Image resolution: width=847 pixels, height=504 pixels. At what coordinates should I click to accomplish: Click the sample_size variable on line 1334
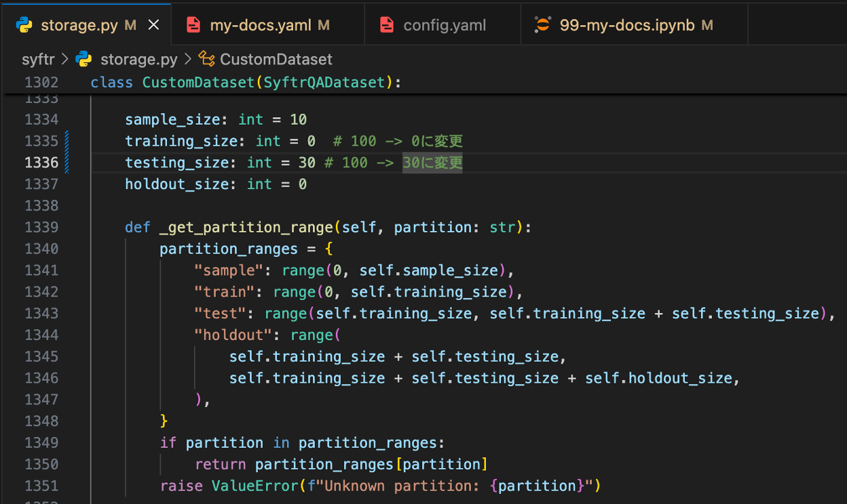tap(172, 120)
